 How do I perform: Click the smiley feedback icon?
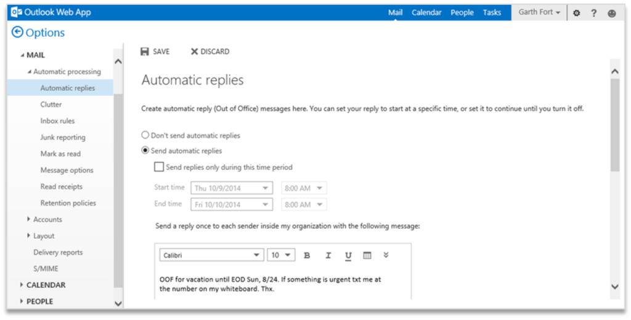[x=612, y=14]
